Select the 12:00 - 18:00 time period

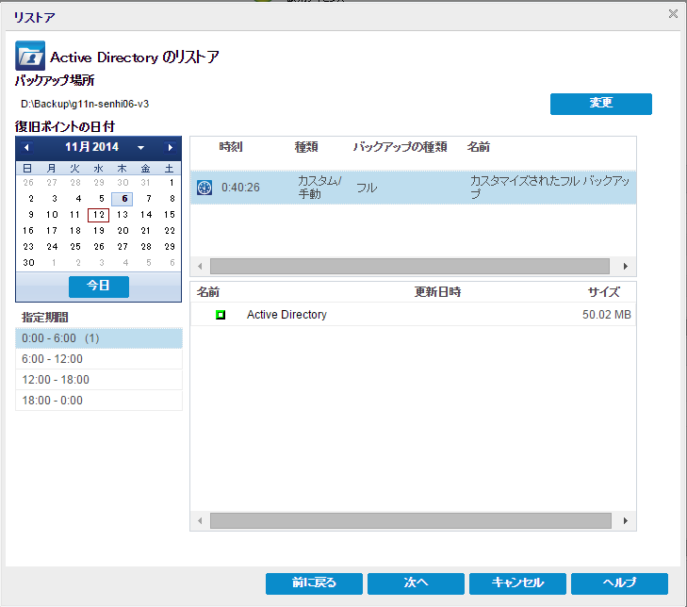coord(99,380)
